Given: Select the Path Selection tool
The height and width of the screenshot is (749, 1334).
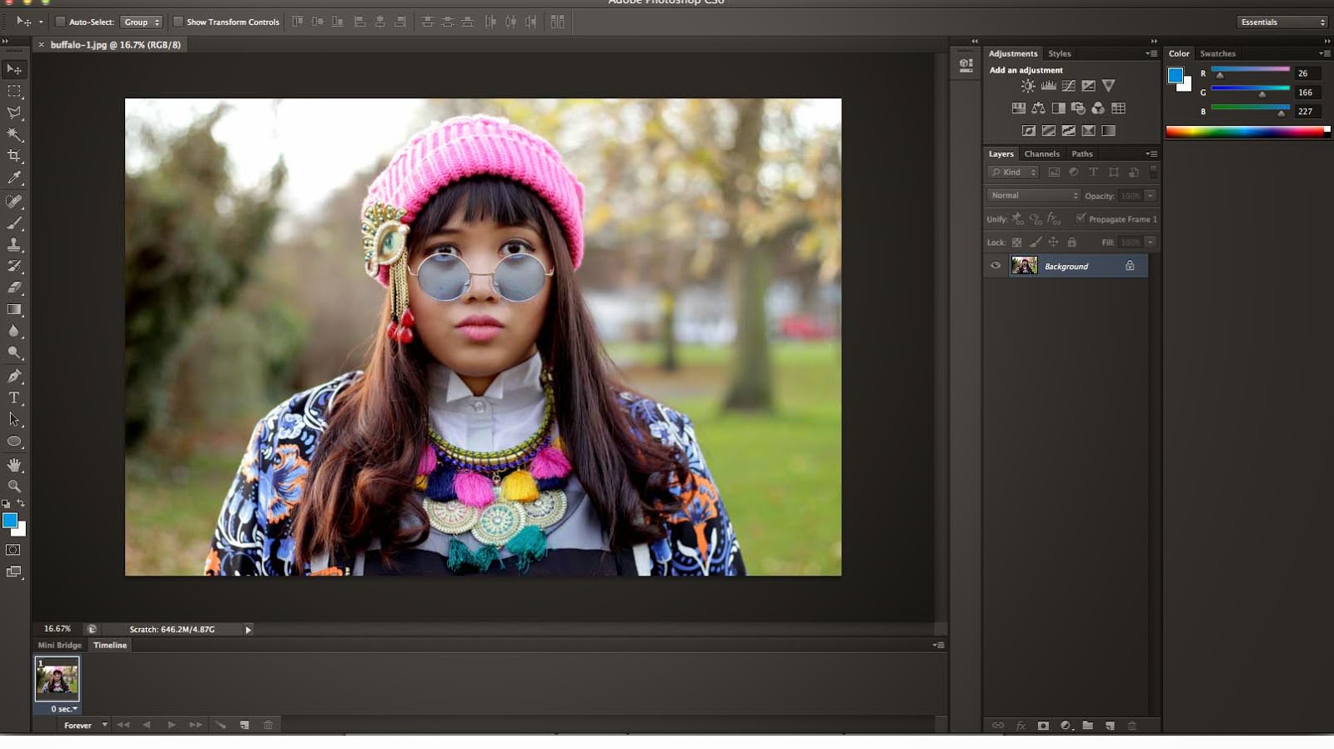Looking at the screenshot, I should click(14, 420).
